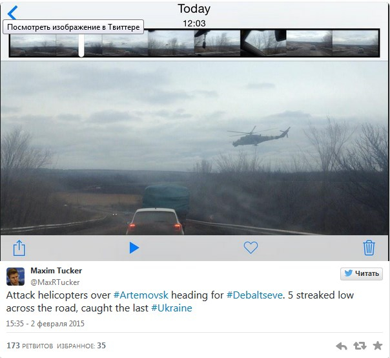Select the last frame in the video filmstrip

(x=356, y=43)
